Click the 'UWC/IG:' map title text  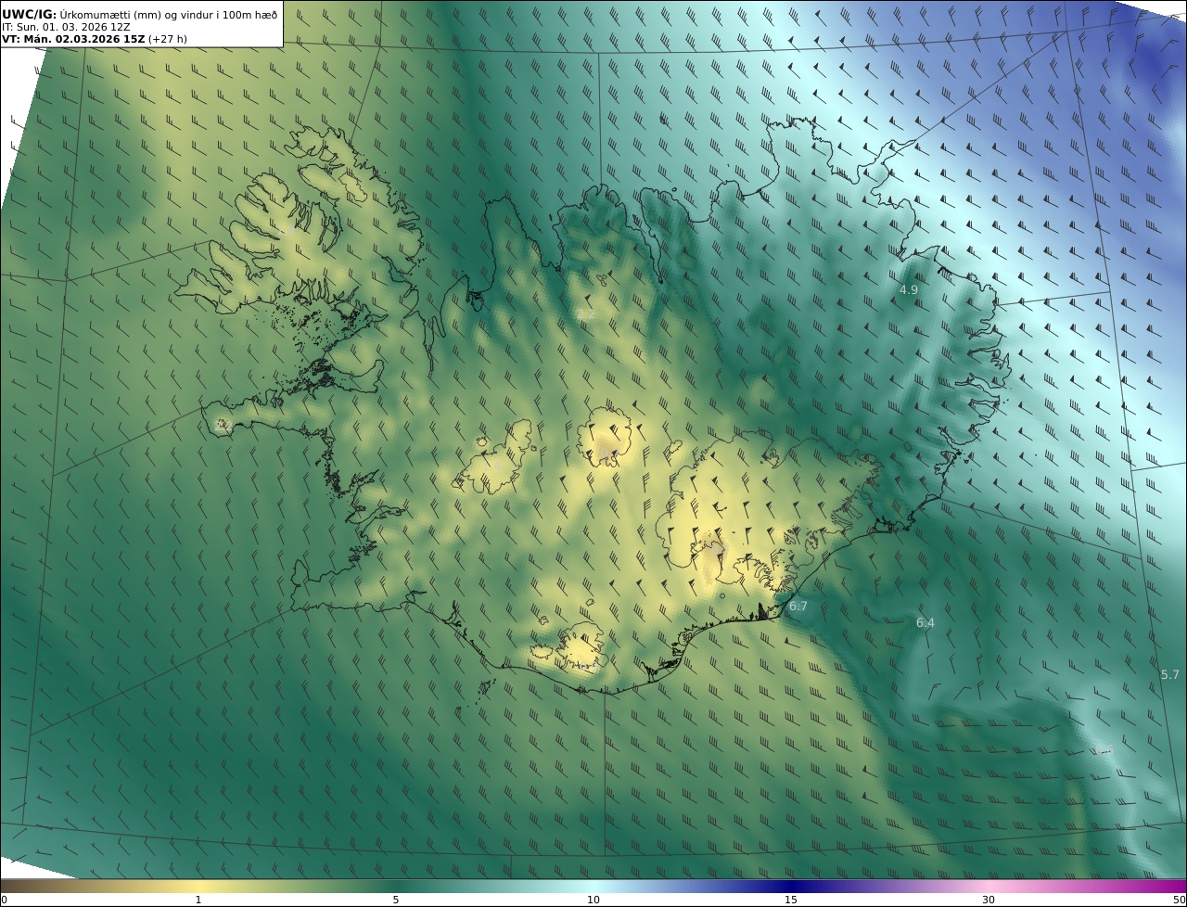click(x=29, y=15)
